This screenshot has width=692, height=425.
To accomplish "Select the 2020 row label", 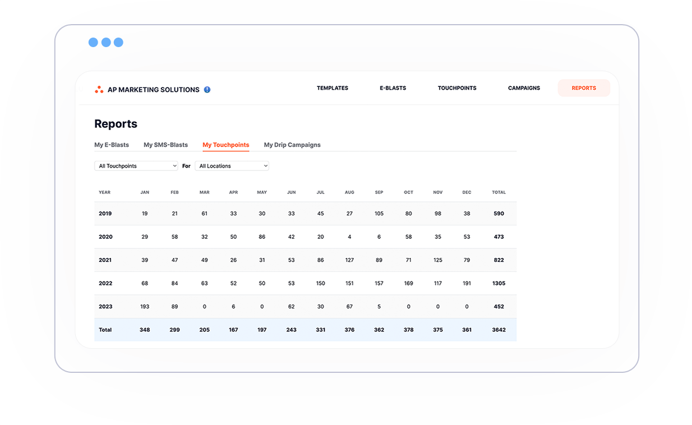I will pyautogui.click(x=105, y=237).
